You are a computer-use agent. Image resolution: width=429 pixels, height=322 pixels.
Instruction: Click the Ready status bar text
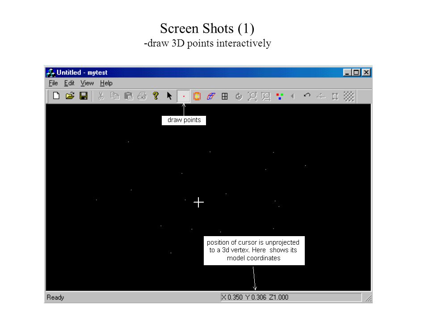(x=55, y=297)
